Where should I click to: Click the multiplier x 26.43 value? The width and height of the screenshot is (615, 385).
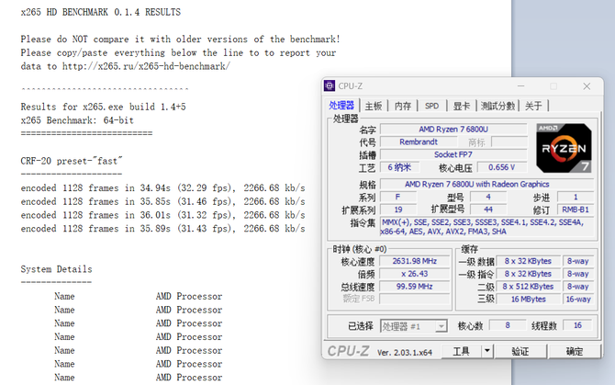415,274
